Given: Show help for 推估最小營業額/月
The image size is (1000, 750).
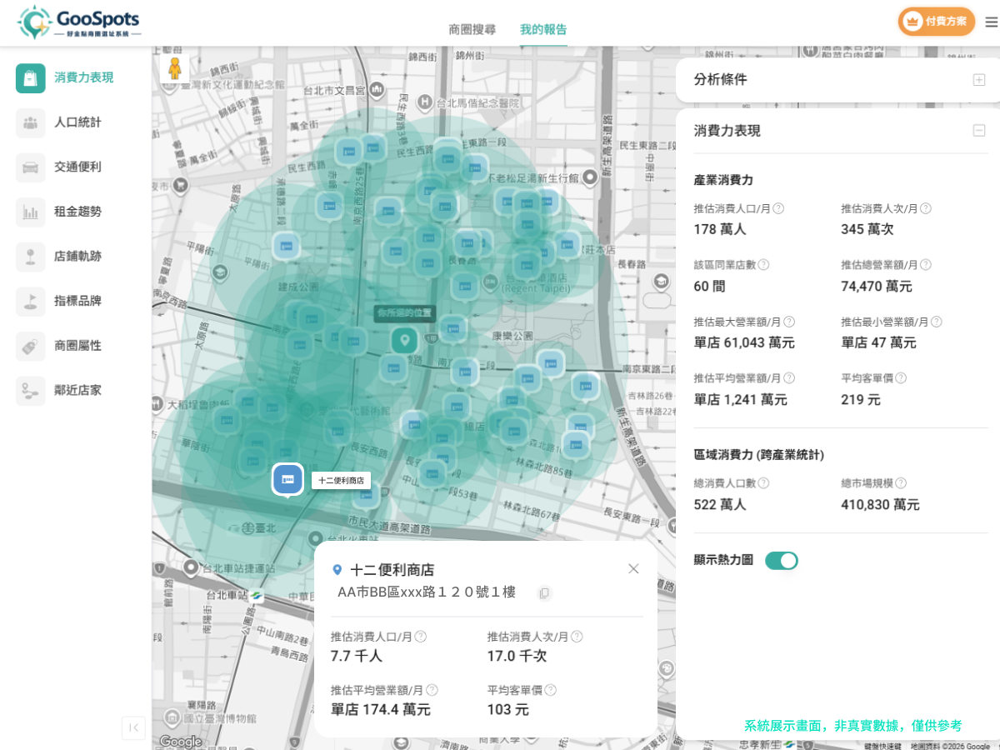Looking at the screenshot, I should point(936,322).
